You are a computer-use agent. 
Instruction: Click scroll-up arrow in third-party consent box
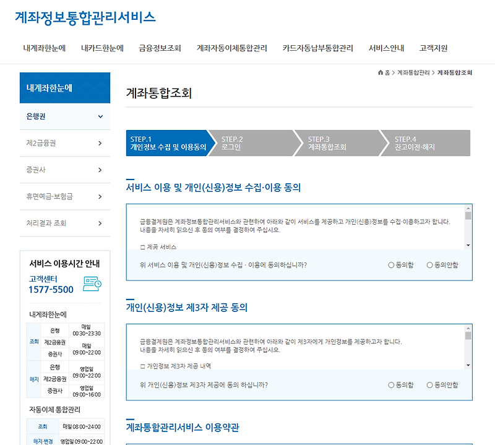pyautogui.click(x=468, y=329)
